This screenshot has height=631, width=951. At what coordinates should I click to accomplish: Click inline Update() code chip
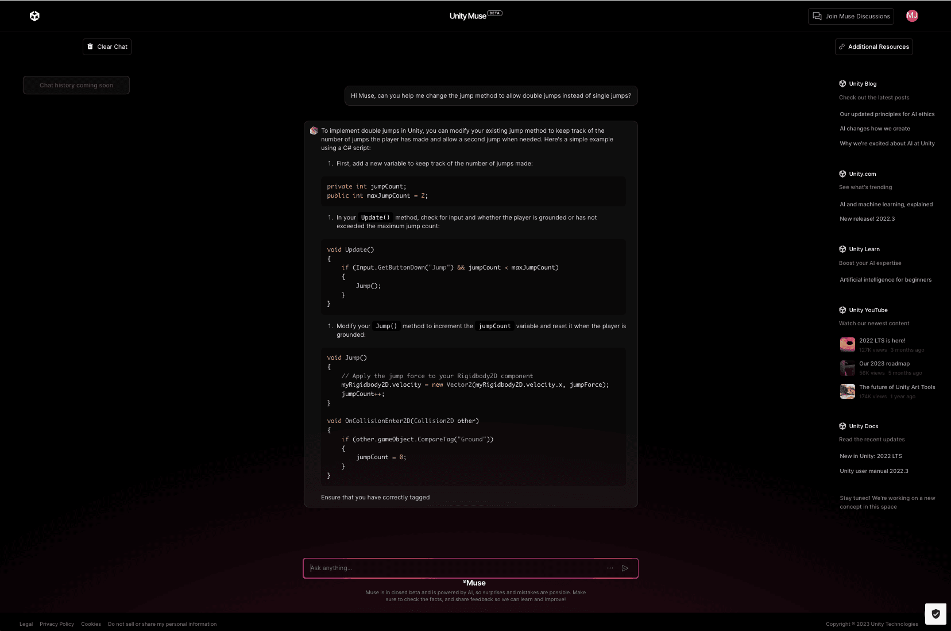coord(376,218)
